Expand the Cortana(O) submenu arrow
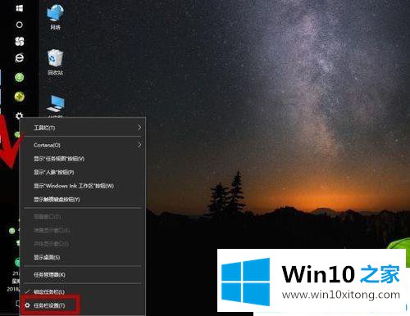The width and height of the screenshot is (410, 316). click(x=139, y=145)
